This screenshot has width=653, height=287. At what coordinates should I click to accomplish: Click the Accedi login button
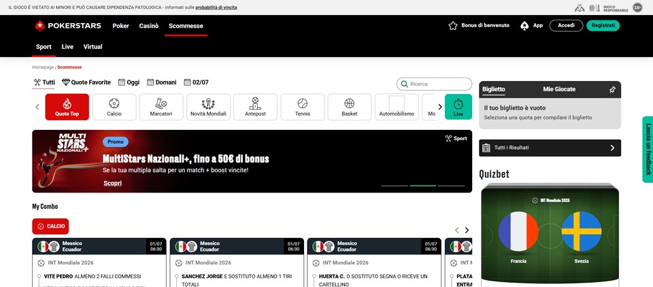click(x=567, y=25)
